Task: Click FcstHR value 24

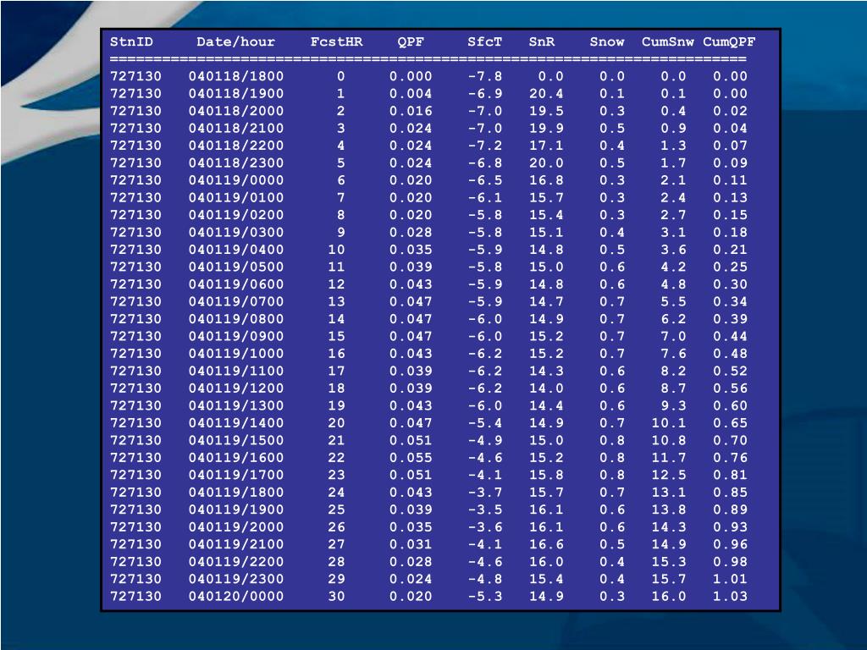Action: click(x=336, y=492)
